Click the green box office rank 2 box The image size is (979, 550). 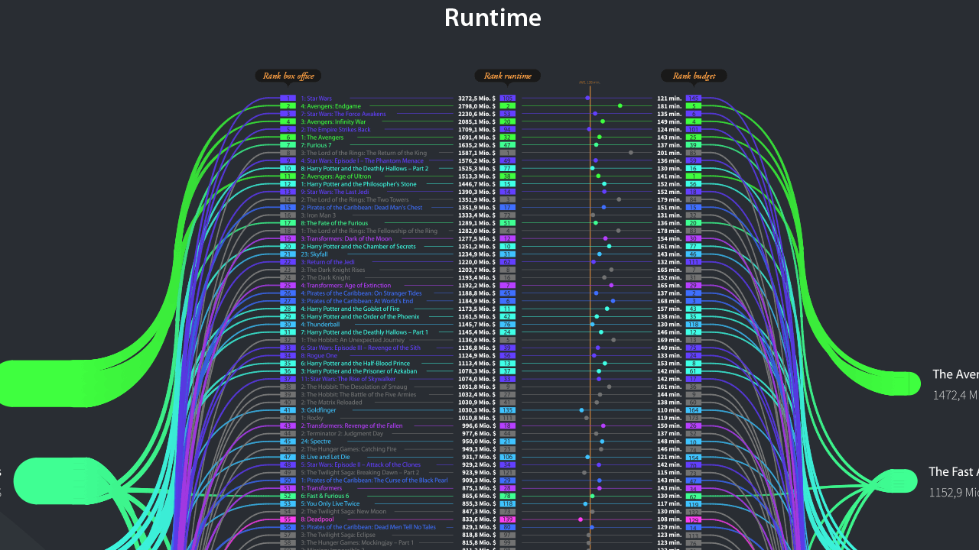pos(288,106)
